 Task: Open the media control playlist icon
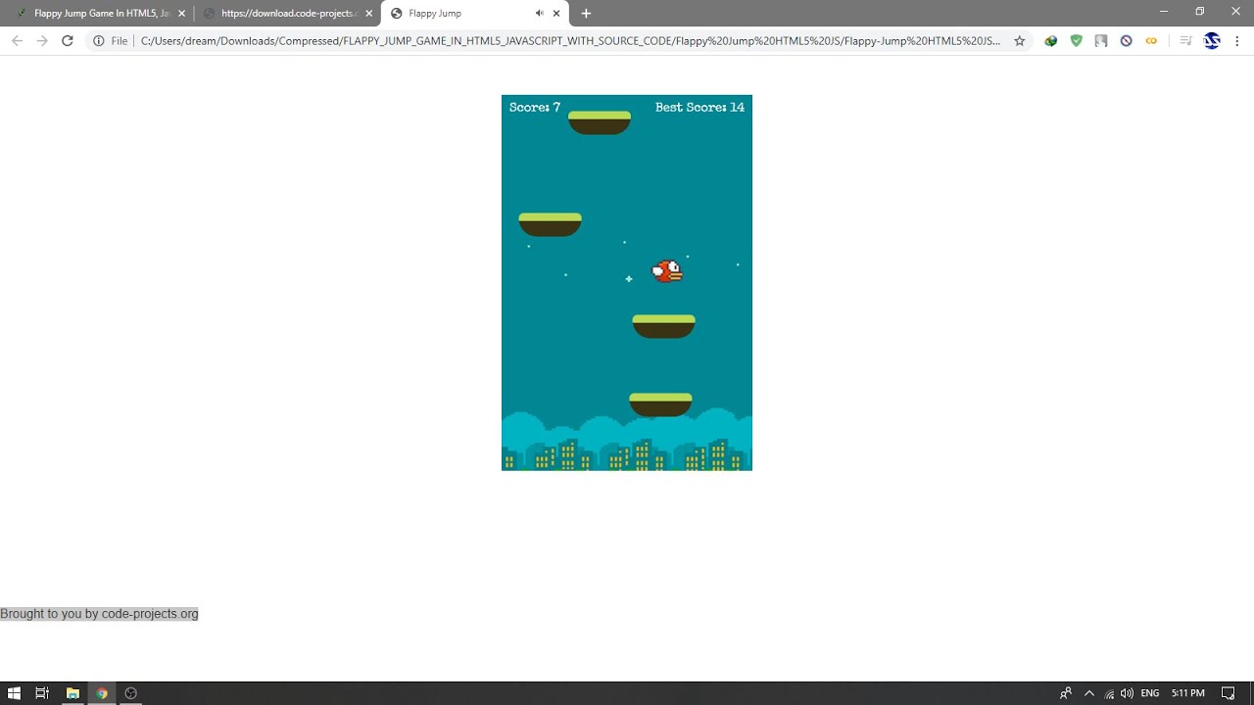(x=1185, y=41)
